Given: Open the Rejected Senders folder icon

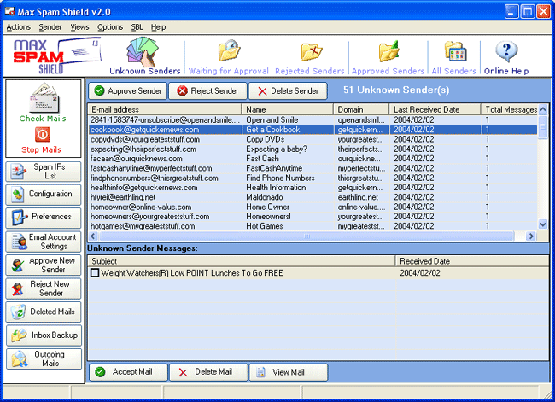Looking at the screenshot, I should click(x=311, y=52).
